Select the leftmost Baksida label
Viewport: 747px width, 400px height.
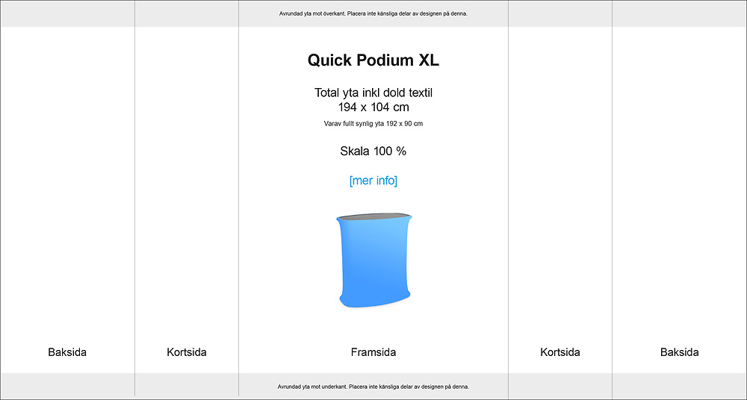(x=67, y=352)
